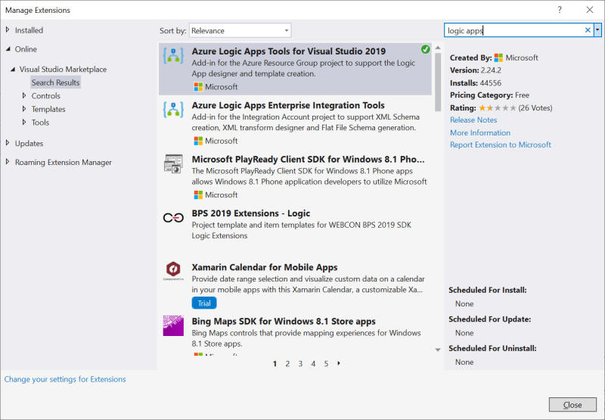
Task: Expand the Tools node
Action: tap(24, 122)
